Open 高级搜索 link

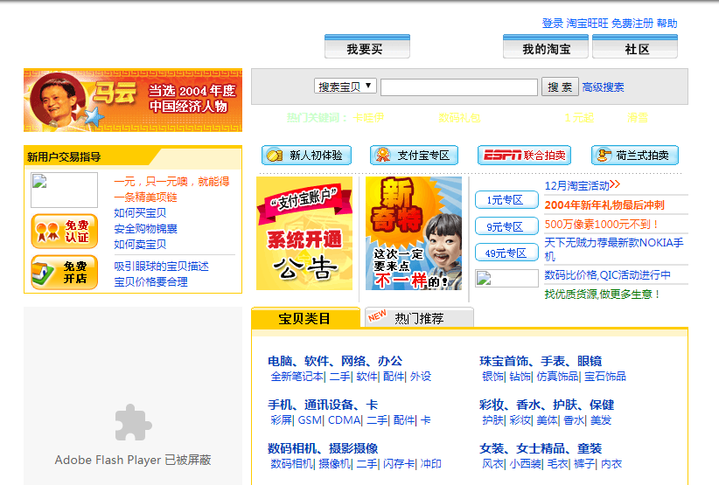603,87
